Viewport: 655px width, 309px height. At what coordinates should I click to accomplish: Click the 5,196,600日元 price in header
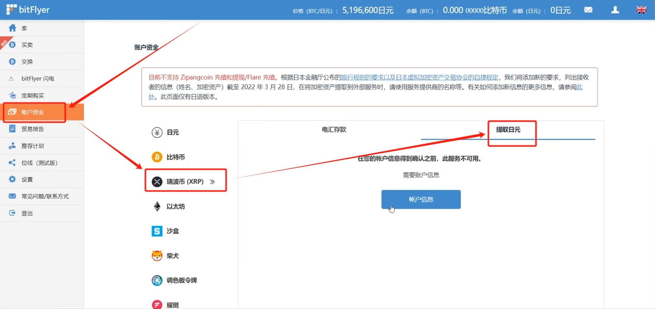[x=368, y=10]
